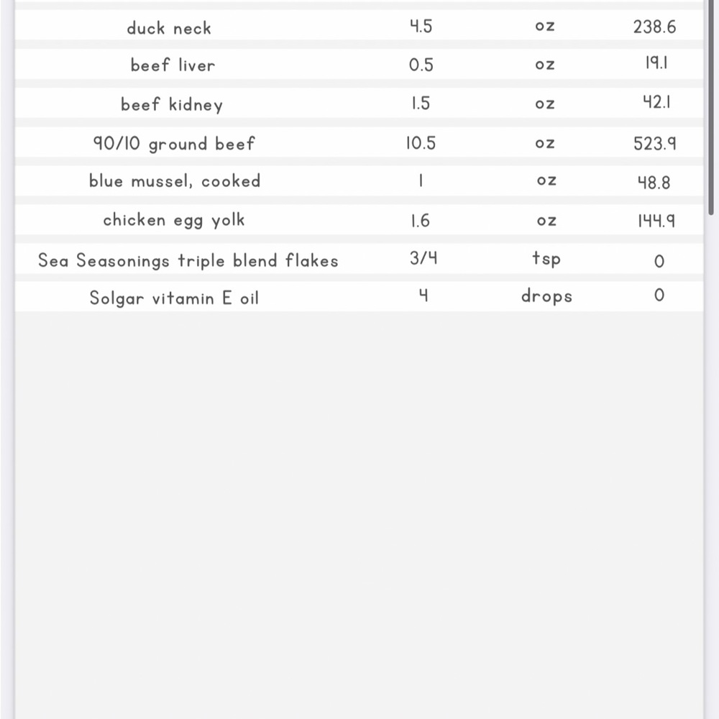719x719 pixels.
Task: Select the duck neck ingredient name
Action: pos(169,29)
